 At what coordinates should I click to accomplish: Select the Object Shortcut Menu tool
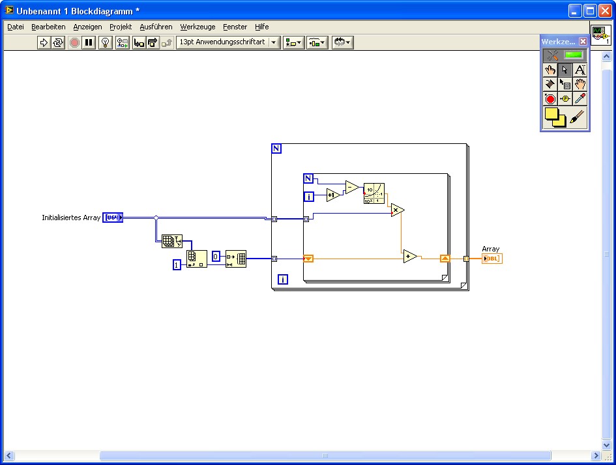pyautogui.click(x=565, y=85)
